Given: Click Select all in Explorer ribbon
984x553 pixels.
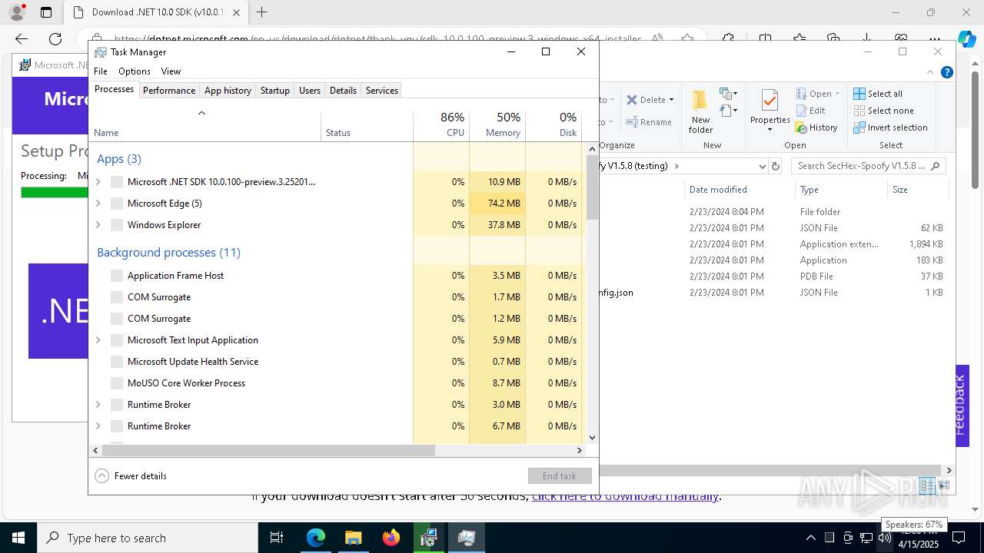Looking at the screenshot, I should tap(878, 94).
